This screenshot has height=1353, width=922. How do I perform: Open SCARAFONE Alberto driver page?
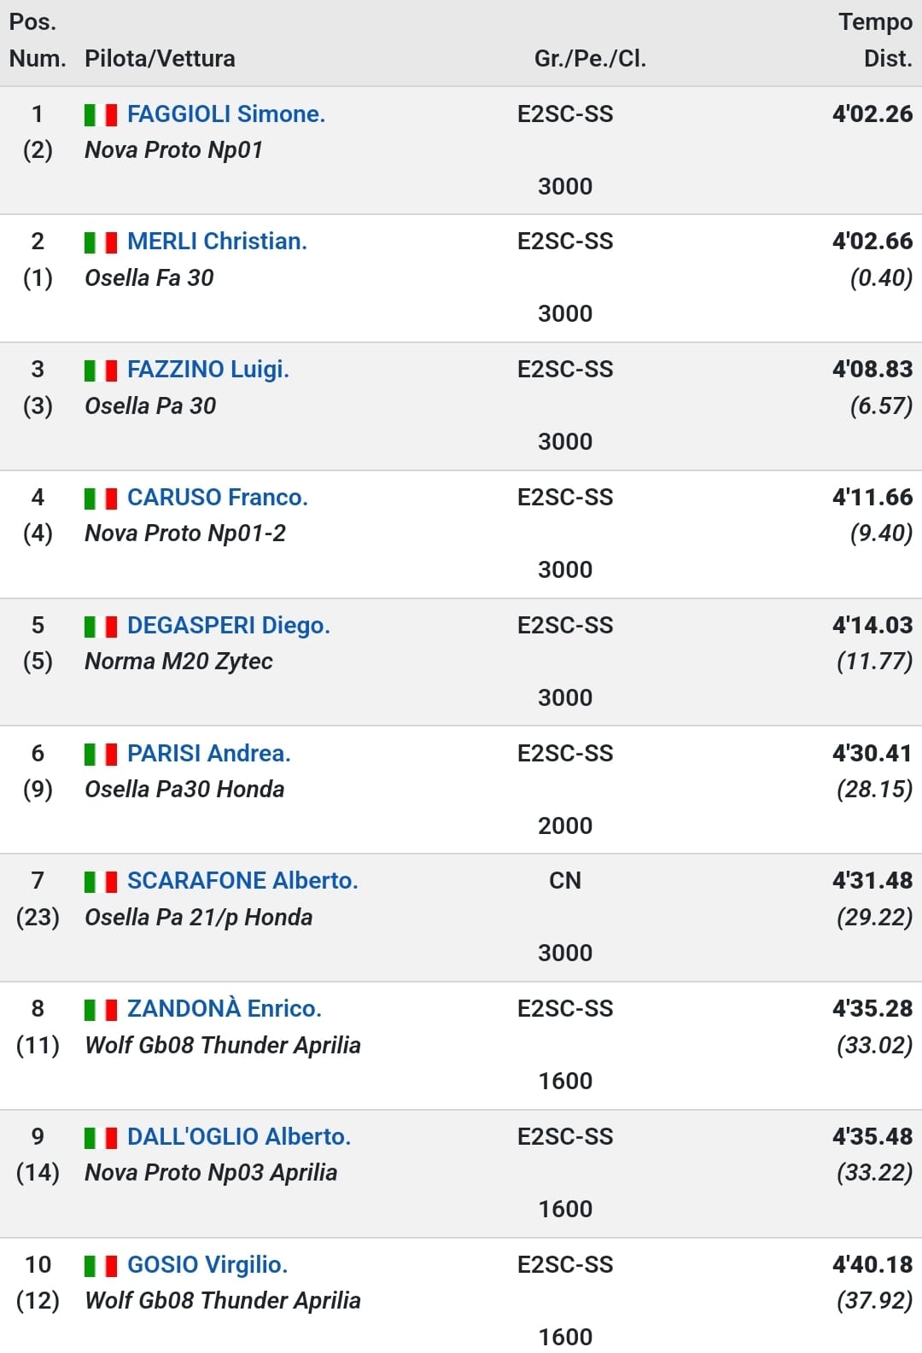(242, 880)
